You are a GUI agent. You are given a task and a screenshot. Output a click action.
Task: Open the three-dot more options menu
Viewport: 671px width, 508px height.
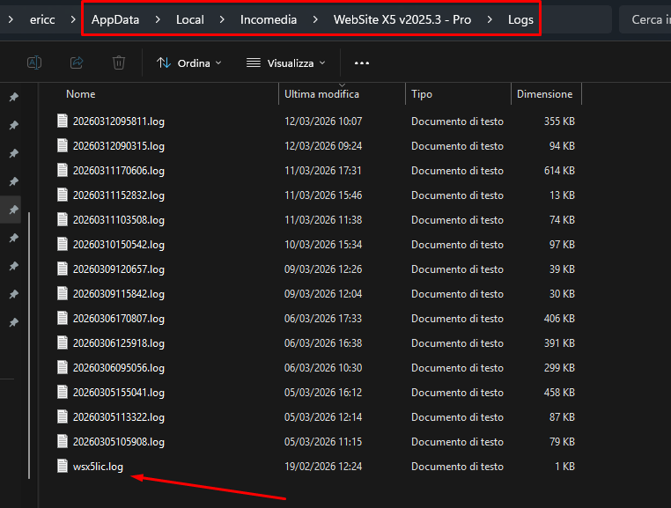pos(361,63)
